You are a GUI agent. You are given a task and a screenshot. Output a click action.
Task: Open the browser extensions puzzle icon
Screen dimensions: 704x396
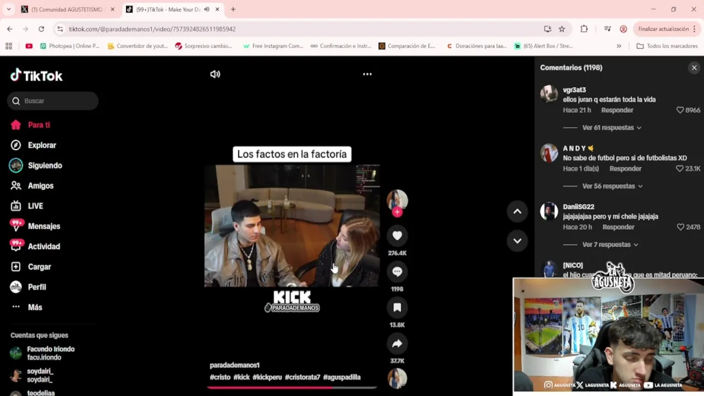pyautogui.click(x=584, y=29)
